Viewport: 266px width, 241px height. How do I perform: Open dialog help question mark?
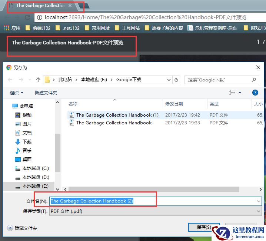[x=255, y=93]
